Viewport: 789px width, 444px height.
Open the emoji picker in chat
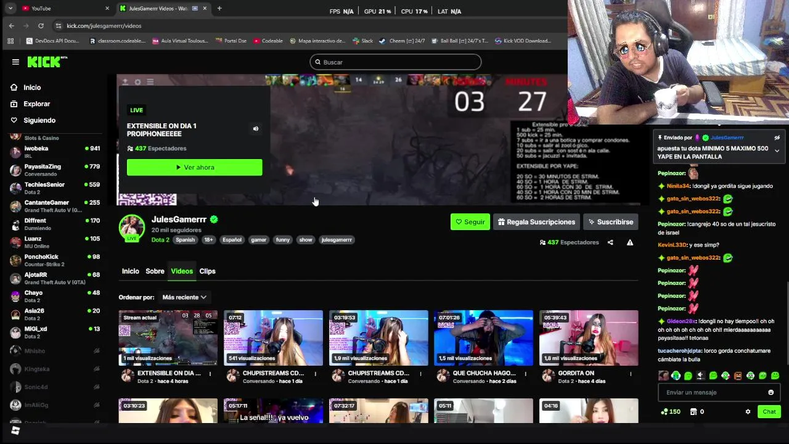click(771, 392)
